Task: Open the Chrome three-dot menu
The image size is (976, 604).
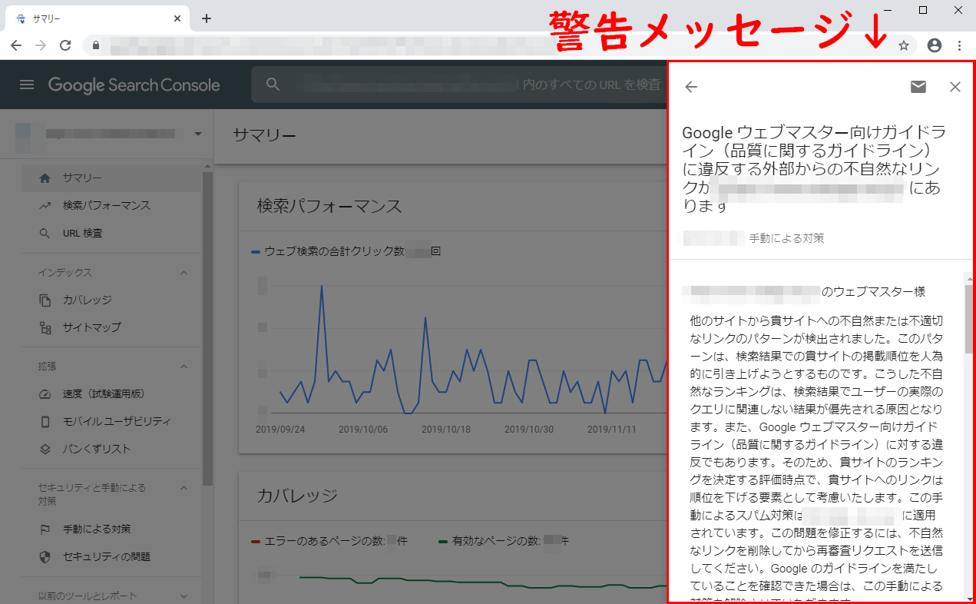Action: point(959,45)
